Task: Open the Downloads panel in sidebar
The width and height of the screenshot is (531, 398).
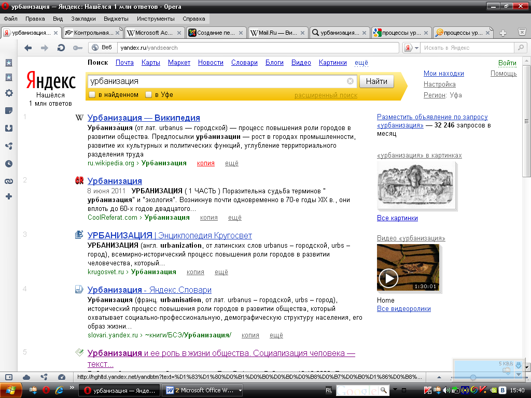Action: coord(9,129)
